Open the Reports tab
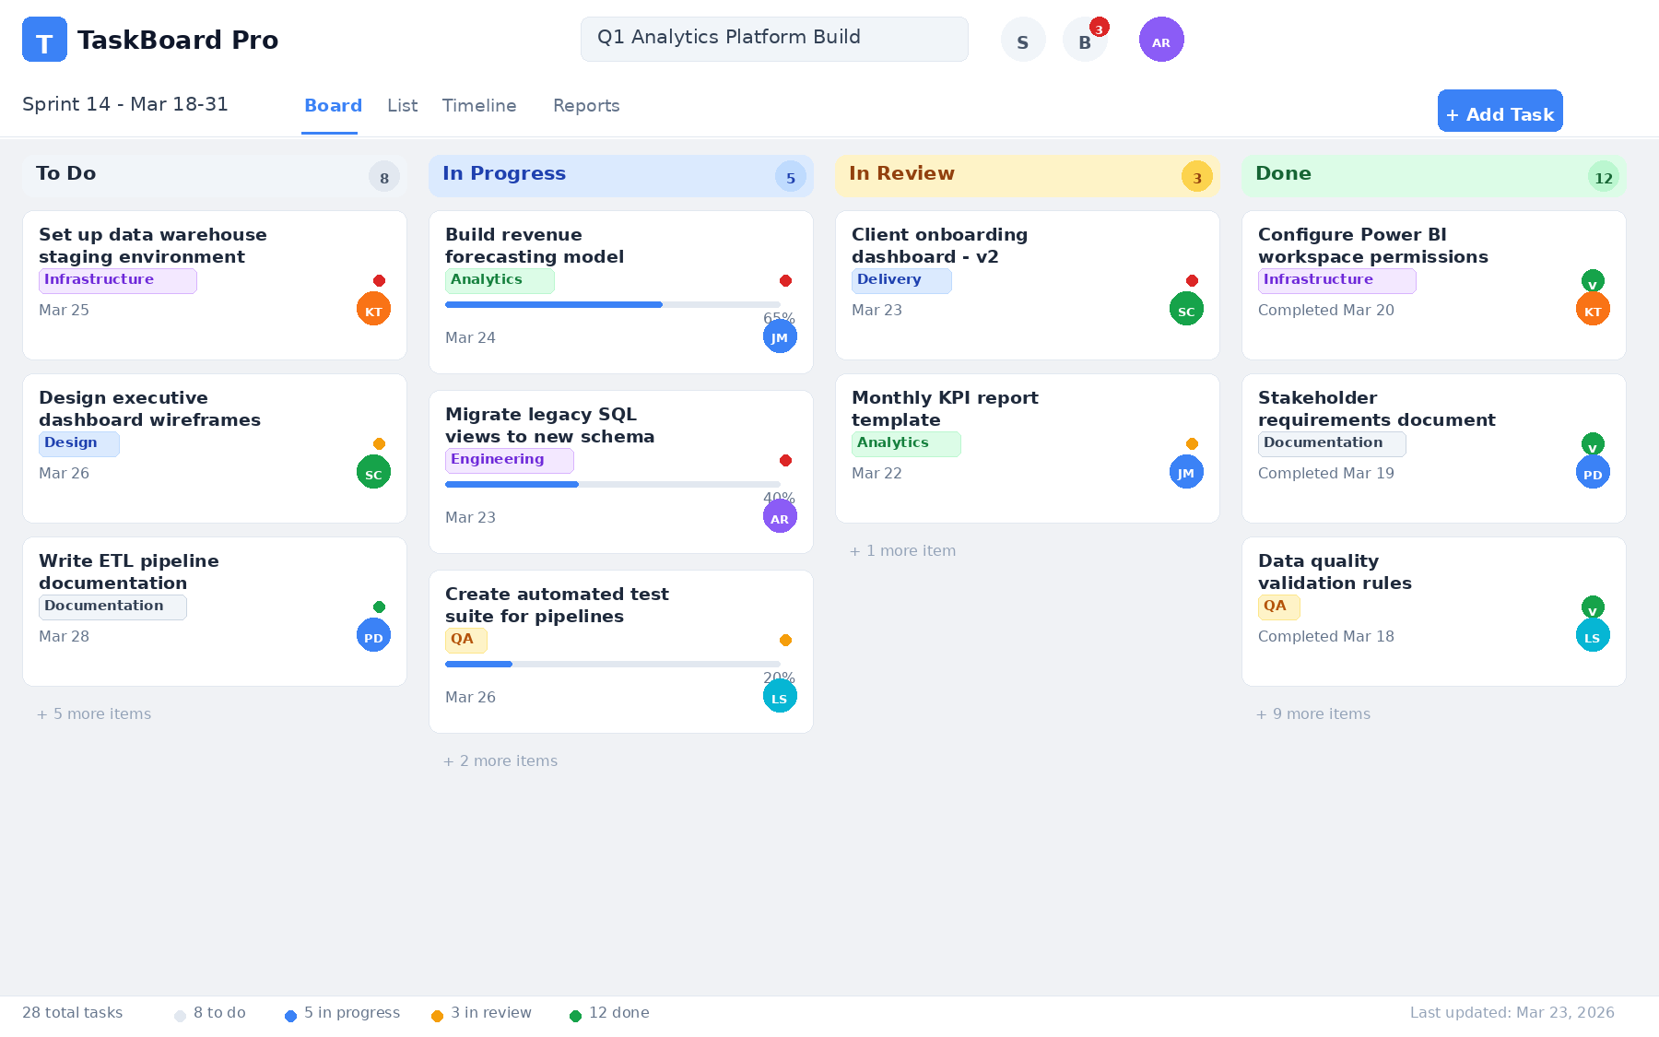 pos(586,106)
